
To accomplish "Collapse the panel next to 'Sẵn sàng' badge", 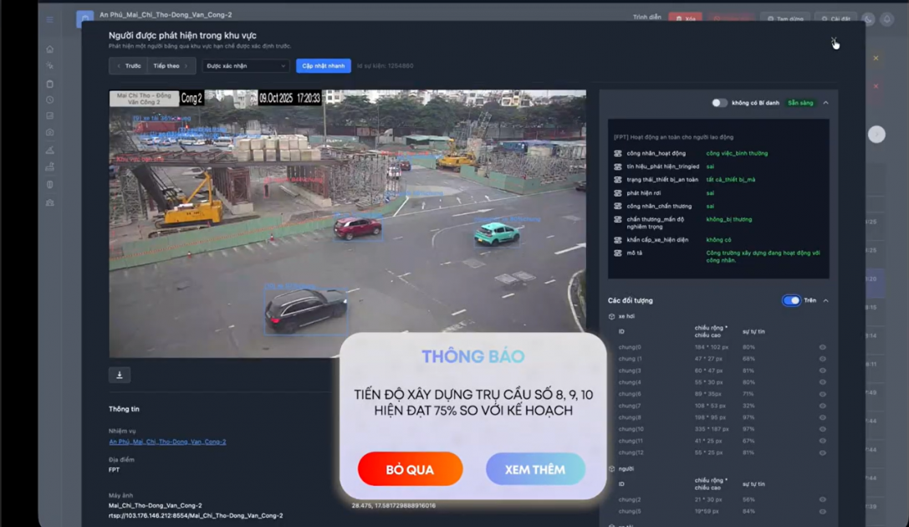I will coord(826,103).
